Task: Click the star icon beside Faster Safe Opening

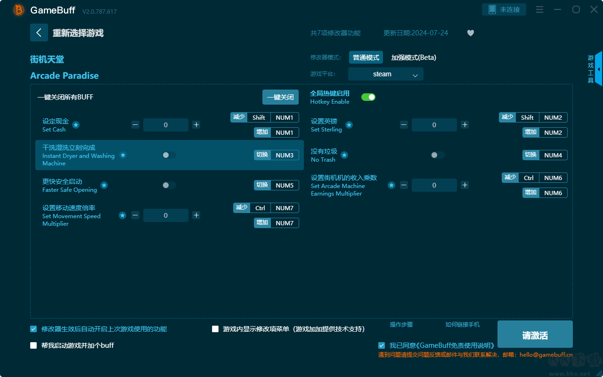Action: click(x=104, y=185)
